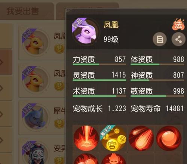Image resolution: width=187 pixels, height=164 pixels.
Task: Tap the red swirling orb skill icon
Action: point(169,138)
